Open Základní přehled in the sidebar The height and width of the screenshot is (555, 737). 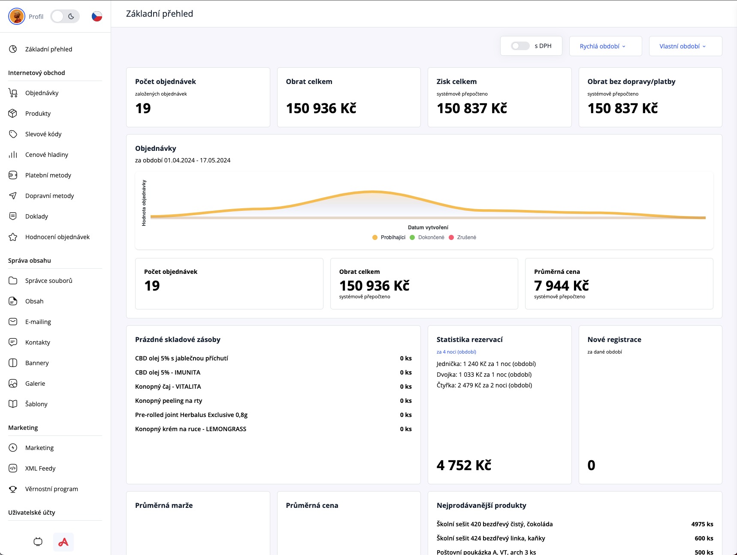click(48, 49)
